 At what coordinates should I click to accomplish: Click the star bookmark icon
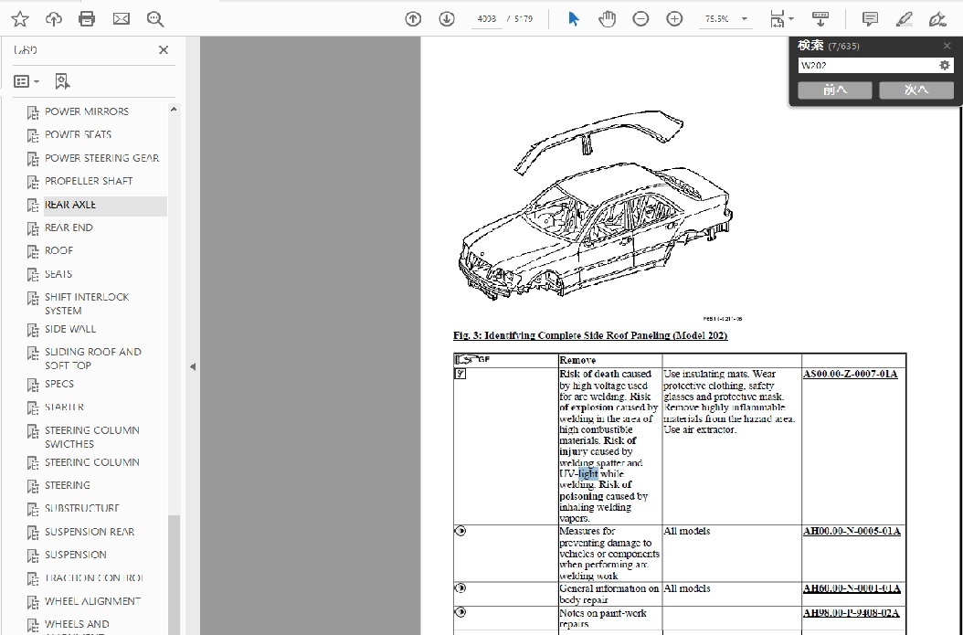pos(19,19)
